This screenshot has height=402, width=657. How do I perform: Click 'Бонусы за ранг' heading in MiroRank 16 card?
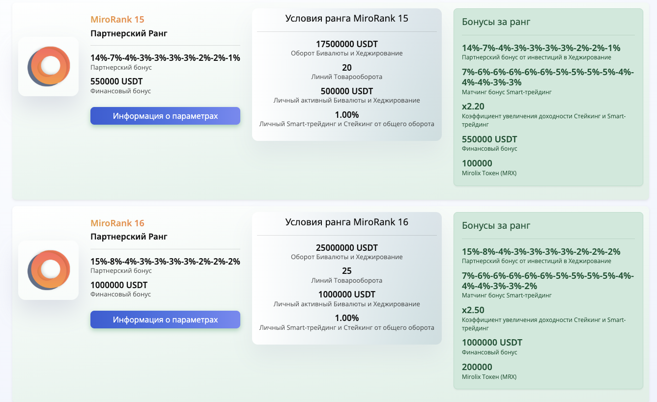(496, 225)
